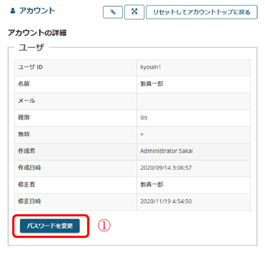265x253 pixels.
Task: Click the アカウントの詳細 heading
Action: (37, 33)
